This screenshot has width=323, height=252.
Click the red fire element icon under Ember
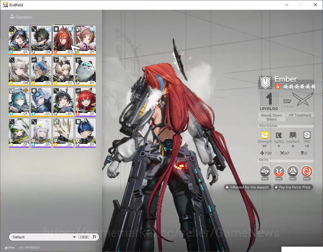point(277,87)
